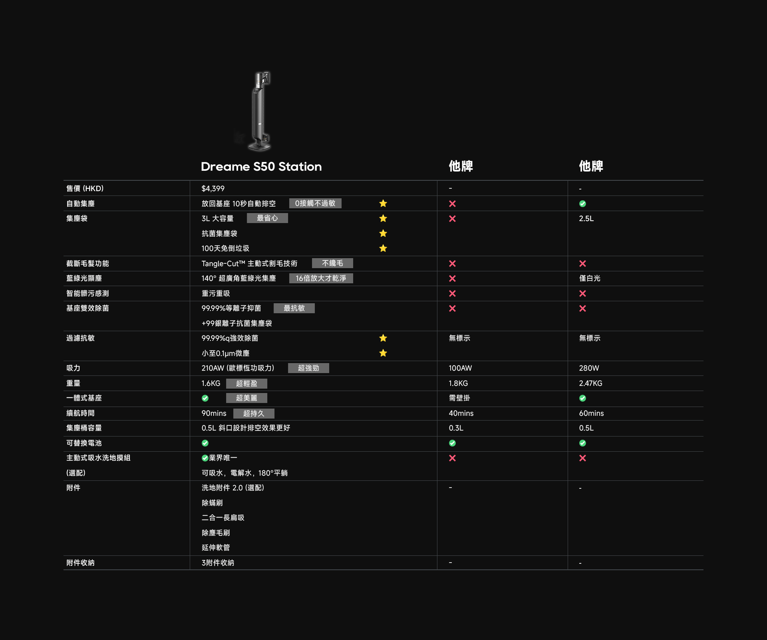Screen dimensions: 767x640
Task: Click the red X in 智能髒污感測 last column
Action: tap(582, 293)
